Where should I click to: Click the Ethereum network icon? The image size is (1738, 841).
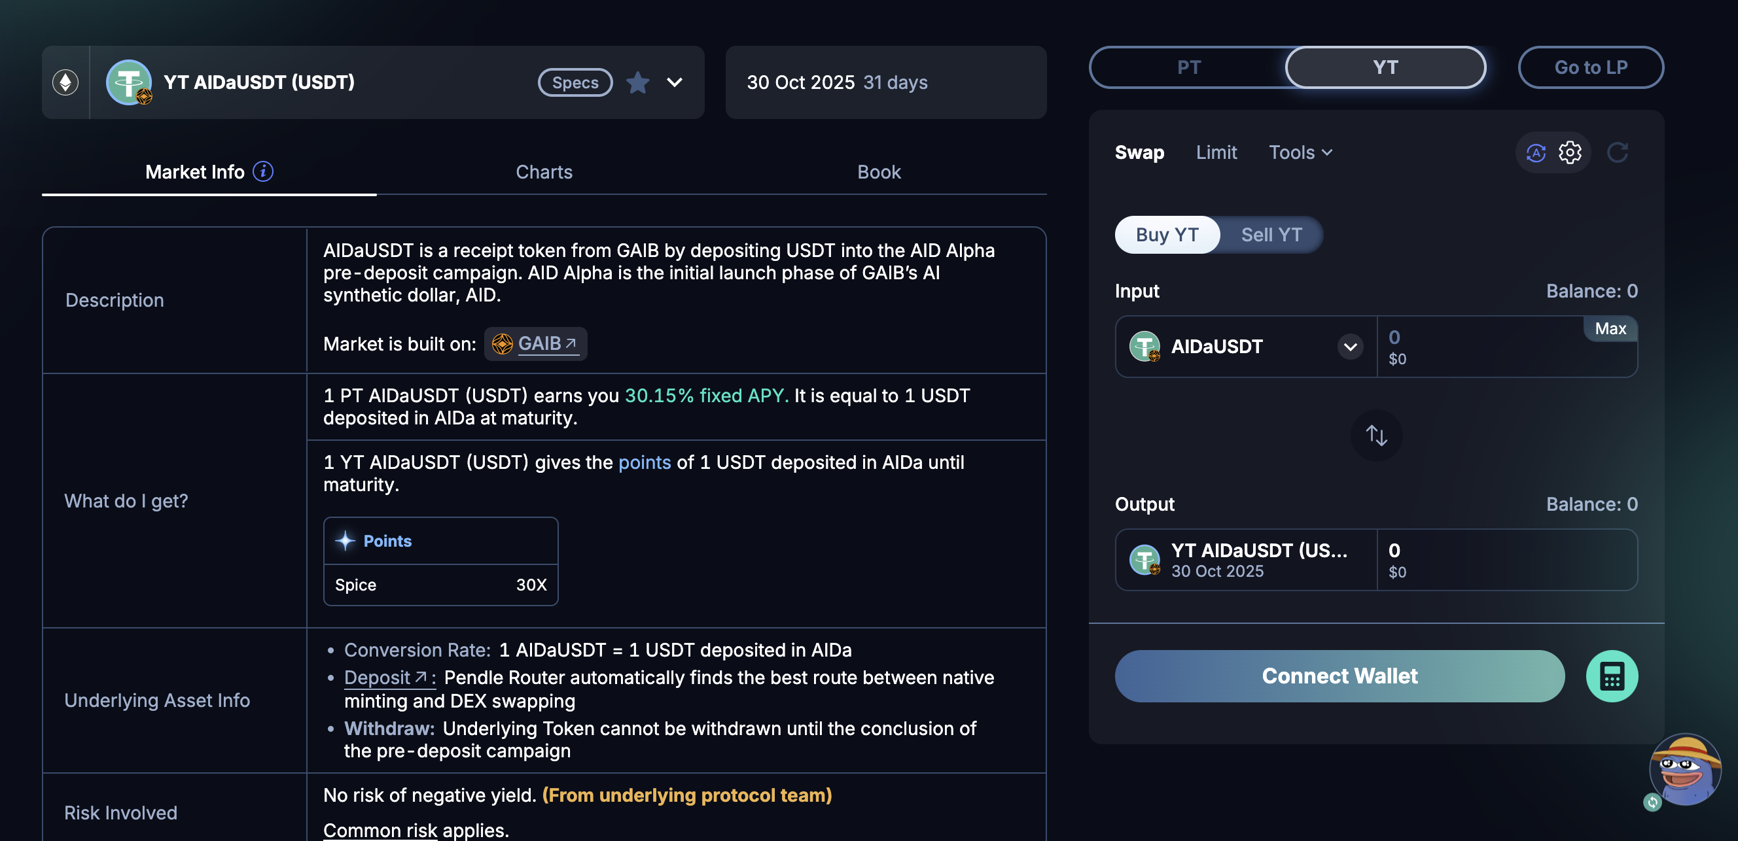(65, 82)
